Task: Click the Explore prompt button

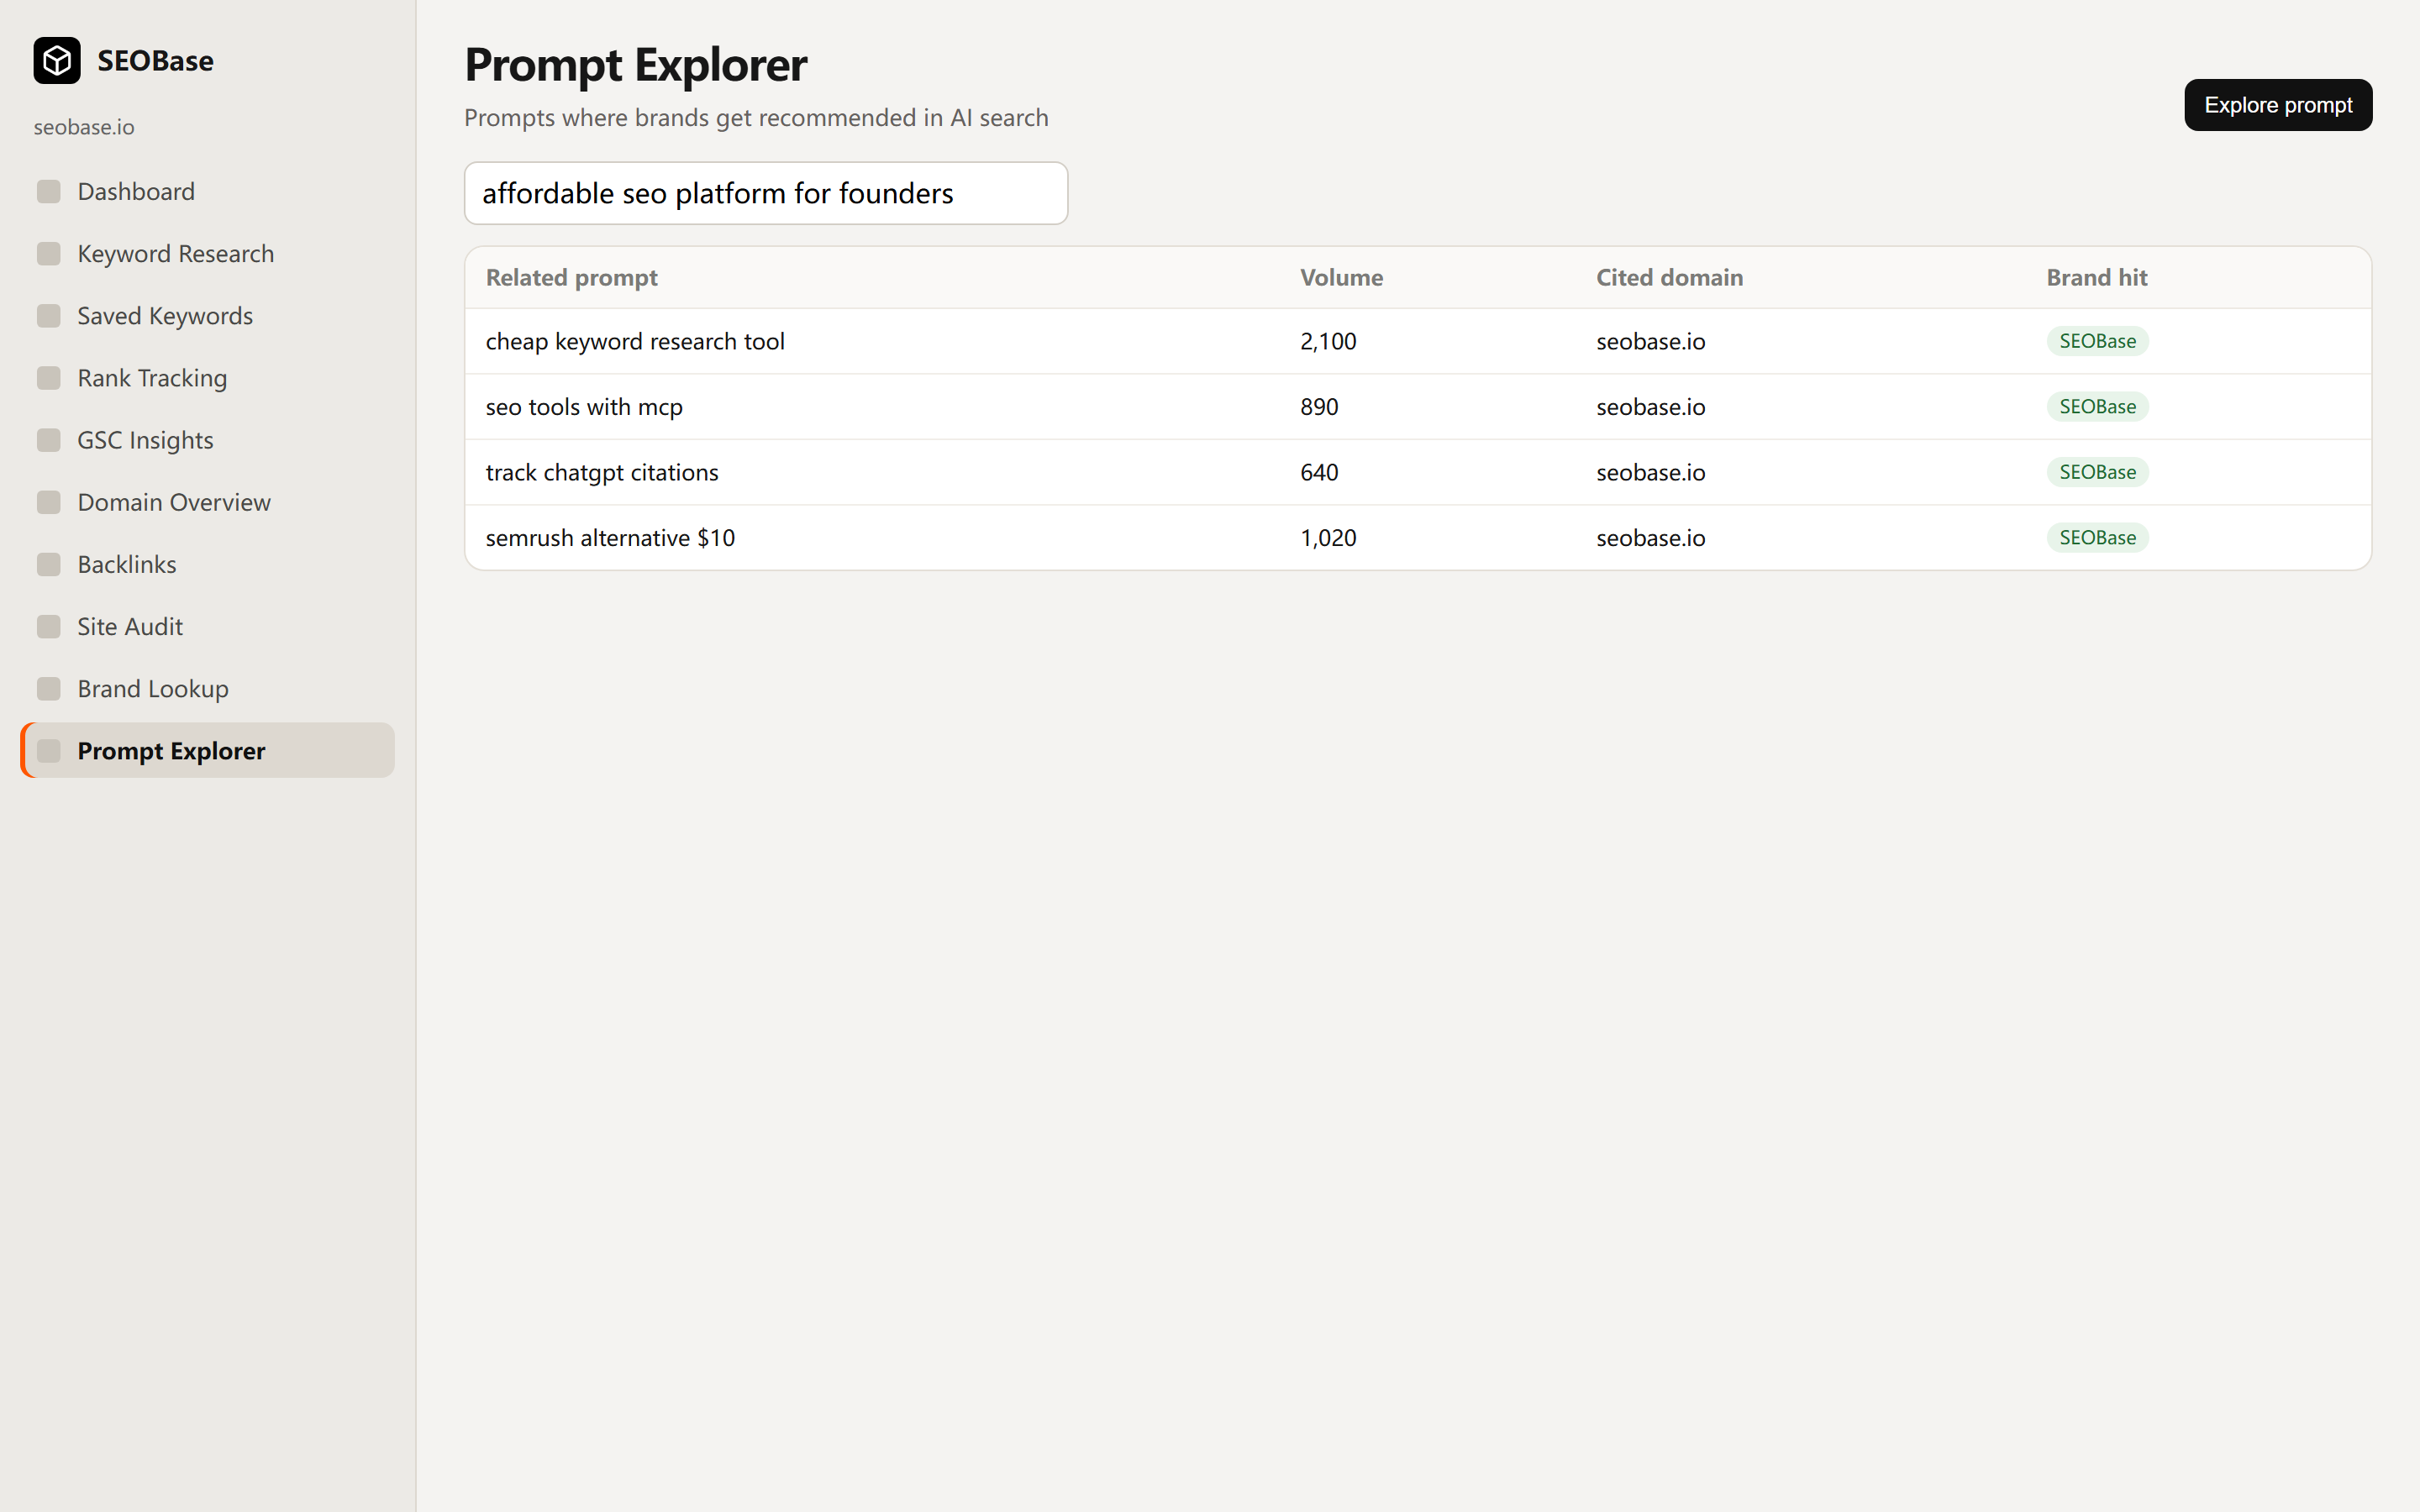Action: (x=2277, y=105)
